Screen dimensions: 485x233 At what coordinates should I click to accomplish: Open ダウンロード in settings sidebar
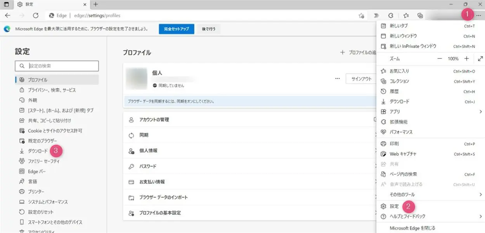coord(57,151)
